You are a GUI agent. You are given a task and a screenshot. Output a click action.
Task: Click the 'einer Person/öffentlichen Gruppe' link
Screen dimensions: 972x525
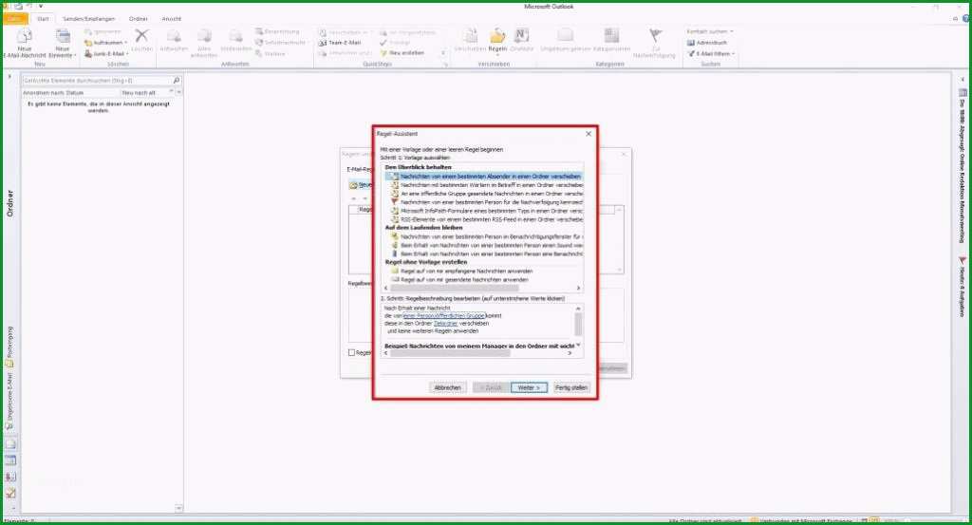click(444, 315)
